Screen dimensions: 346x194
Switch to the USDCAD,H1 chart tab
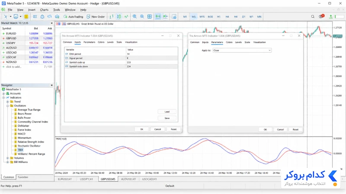coord(149,179)
